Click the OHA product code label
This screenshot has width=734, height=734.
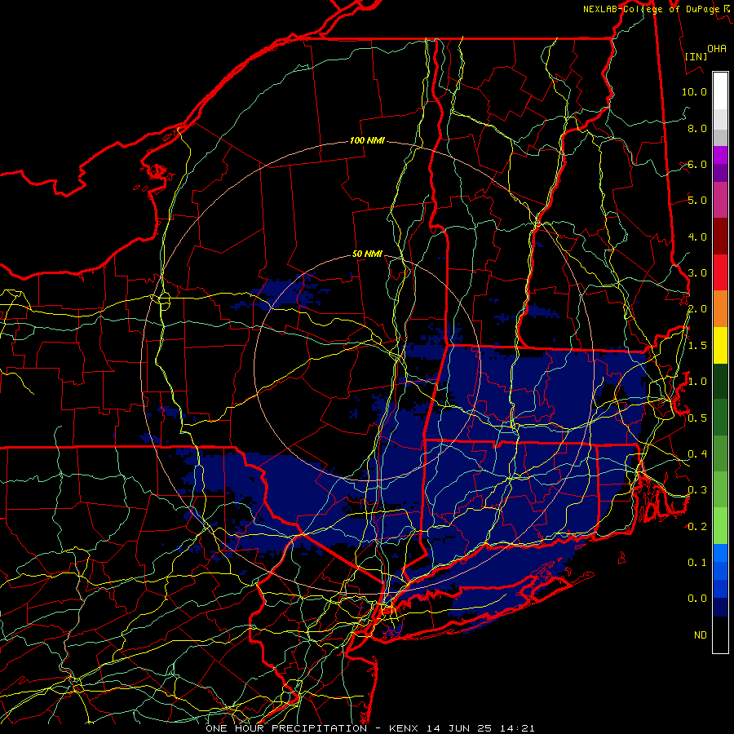717,49
